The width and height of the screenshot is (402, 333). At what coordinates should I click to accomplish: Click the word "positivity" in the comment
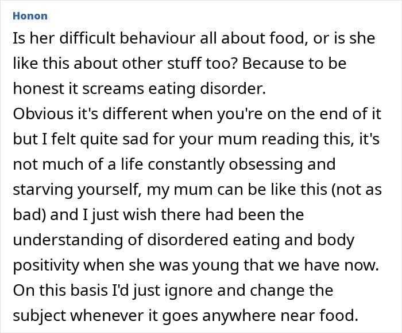coord(49,265)
